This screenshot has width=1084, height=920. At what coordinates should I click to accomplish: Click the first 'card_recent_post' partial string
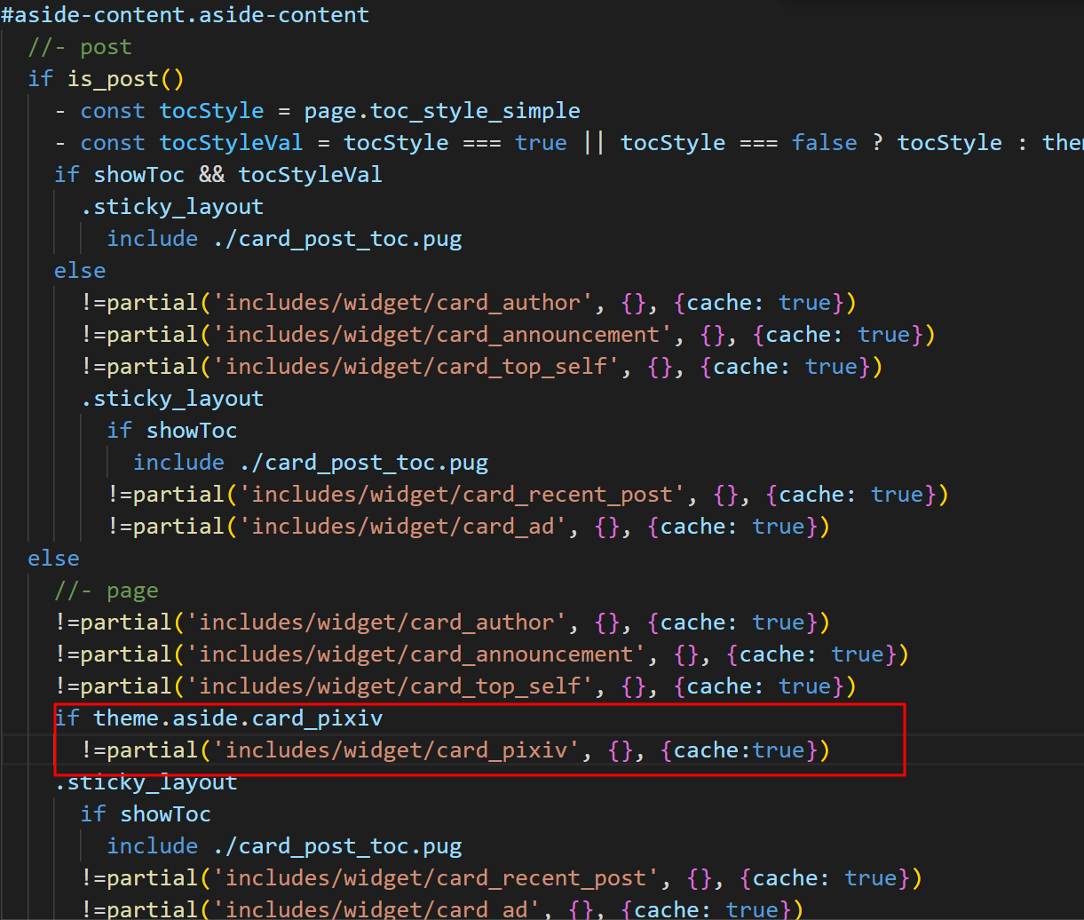pos(461,495)
